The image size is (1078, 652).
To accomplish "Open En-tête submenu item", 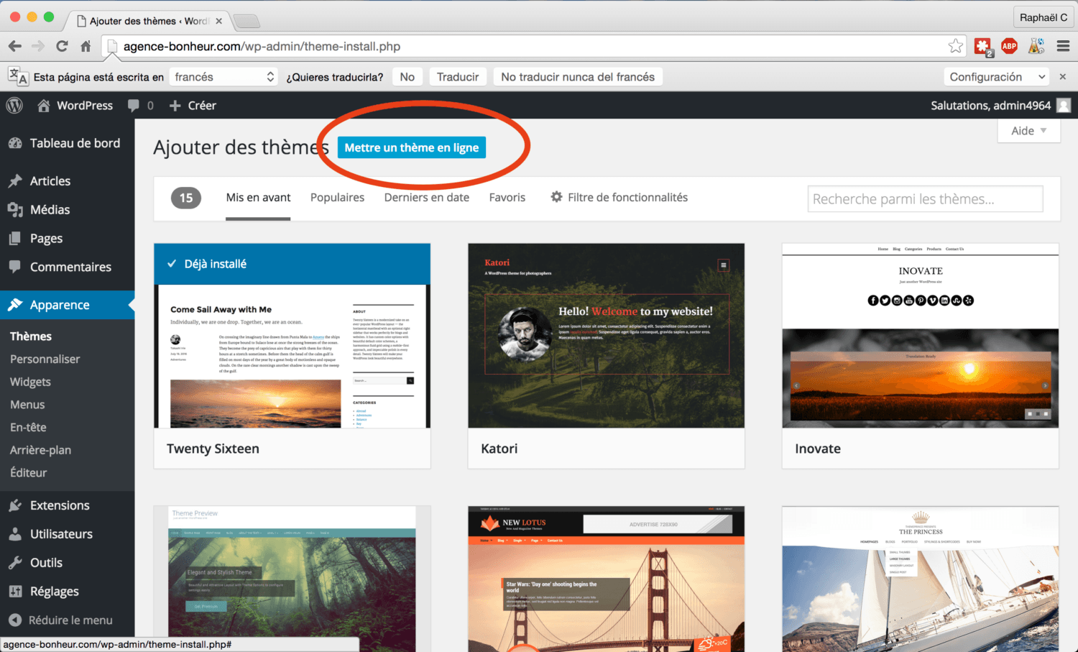I will tap(28, 427).
